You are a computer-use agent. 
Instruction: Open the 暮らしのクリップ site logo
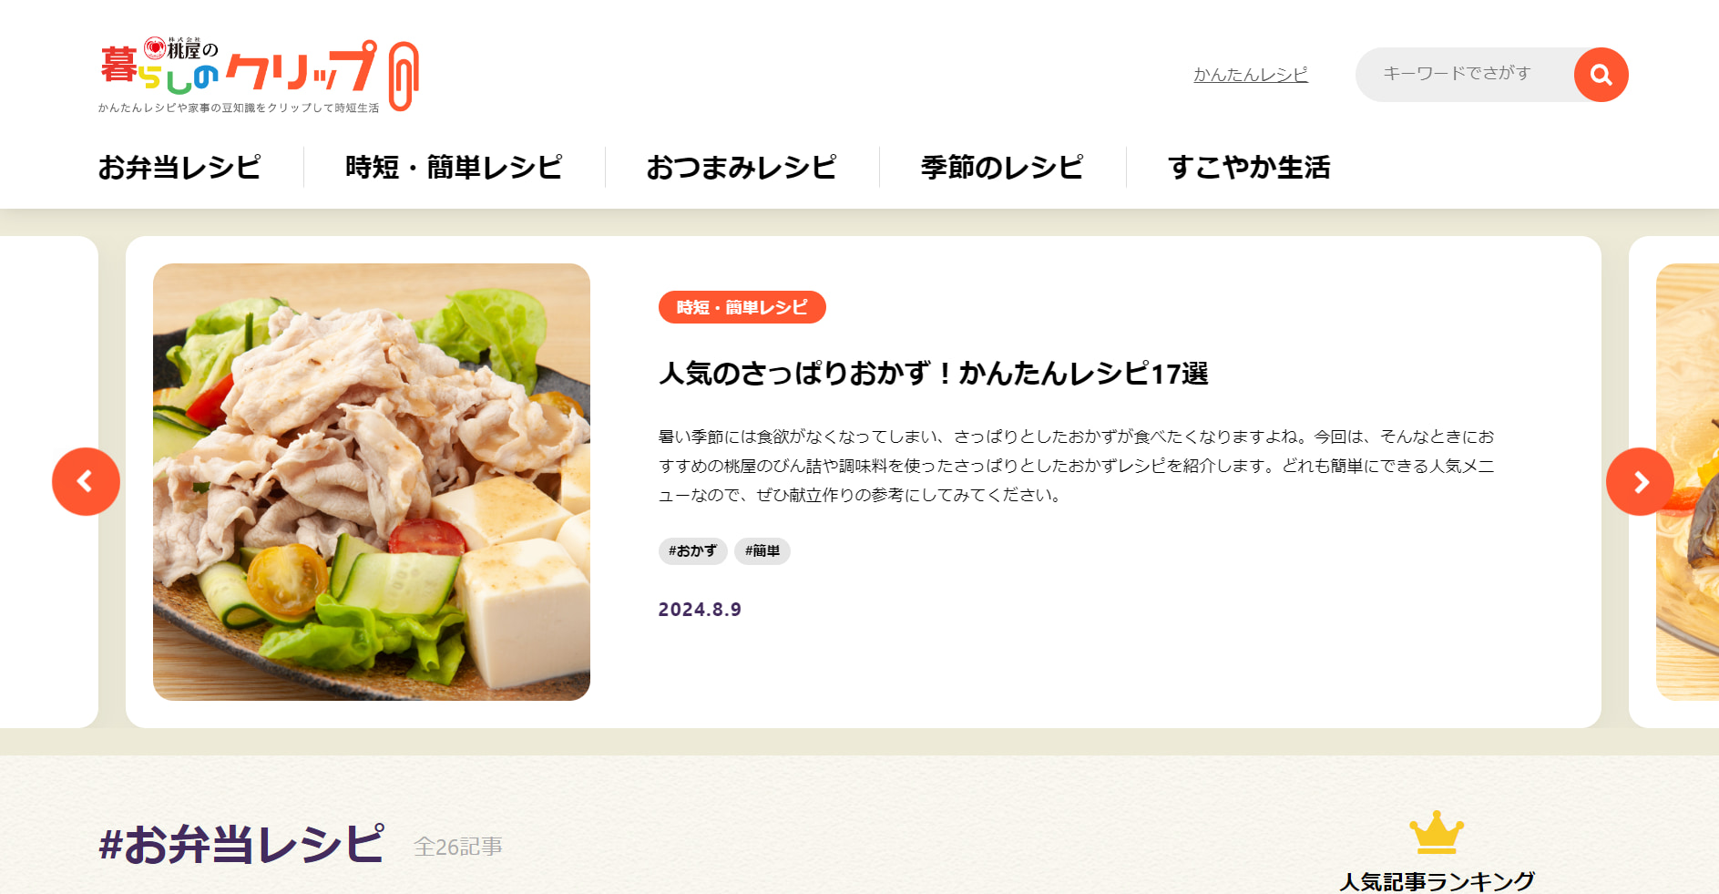click(x=259, y=77)
